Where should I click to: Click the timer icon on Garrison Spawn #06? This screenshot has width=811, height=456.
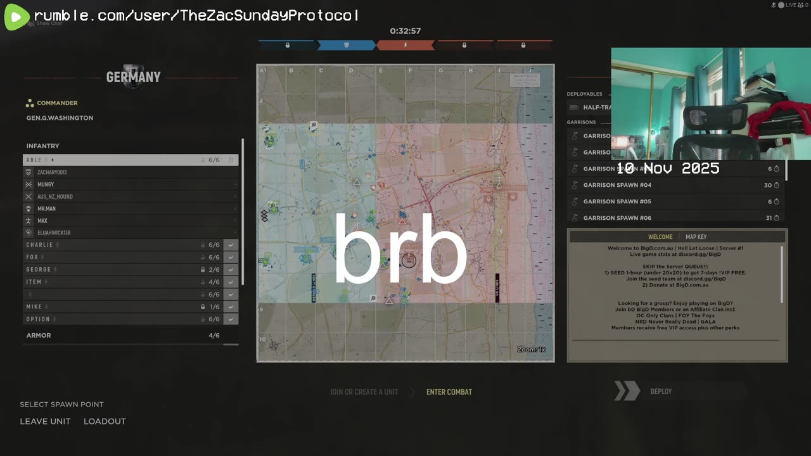pyautogui.click(x=777, y=218)
